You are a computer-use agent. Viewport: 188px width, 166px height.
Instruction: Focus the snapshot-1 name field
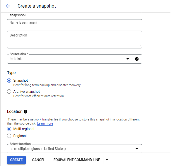74,15
